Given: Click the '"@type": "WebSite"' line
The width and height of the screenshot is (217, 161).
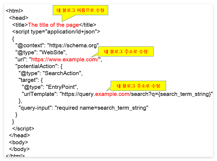Looking at the screenshot, I should tap(41, 52).
